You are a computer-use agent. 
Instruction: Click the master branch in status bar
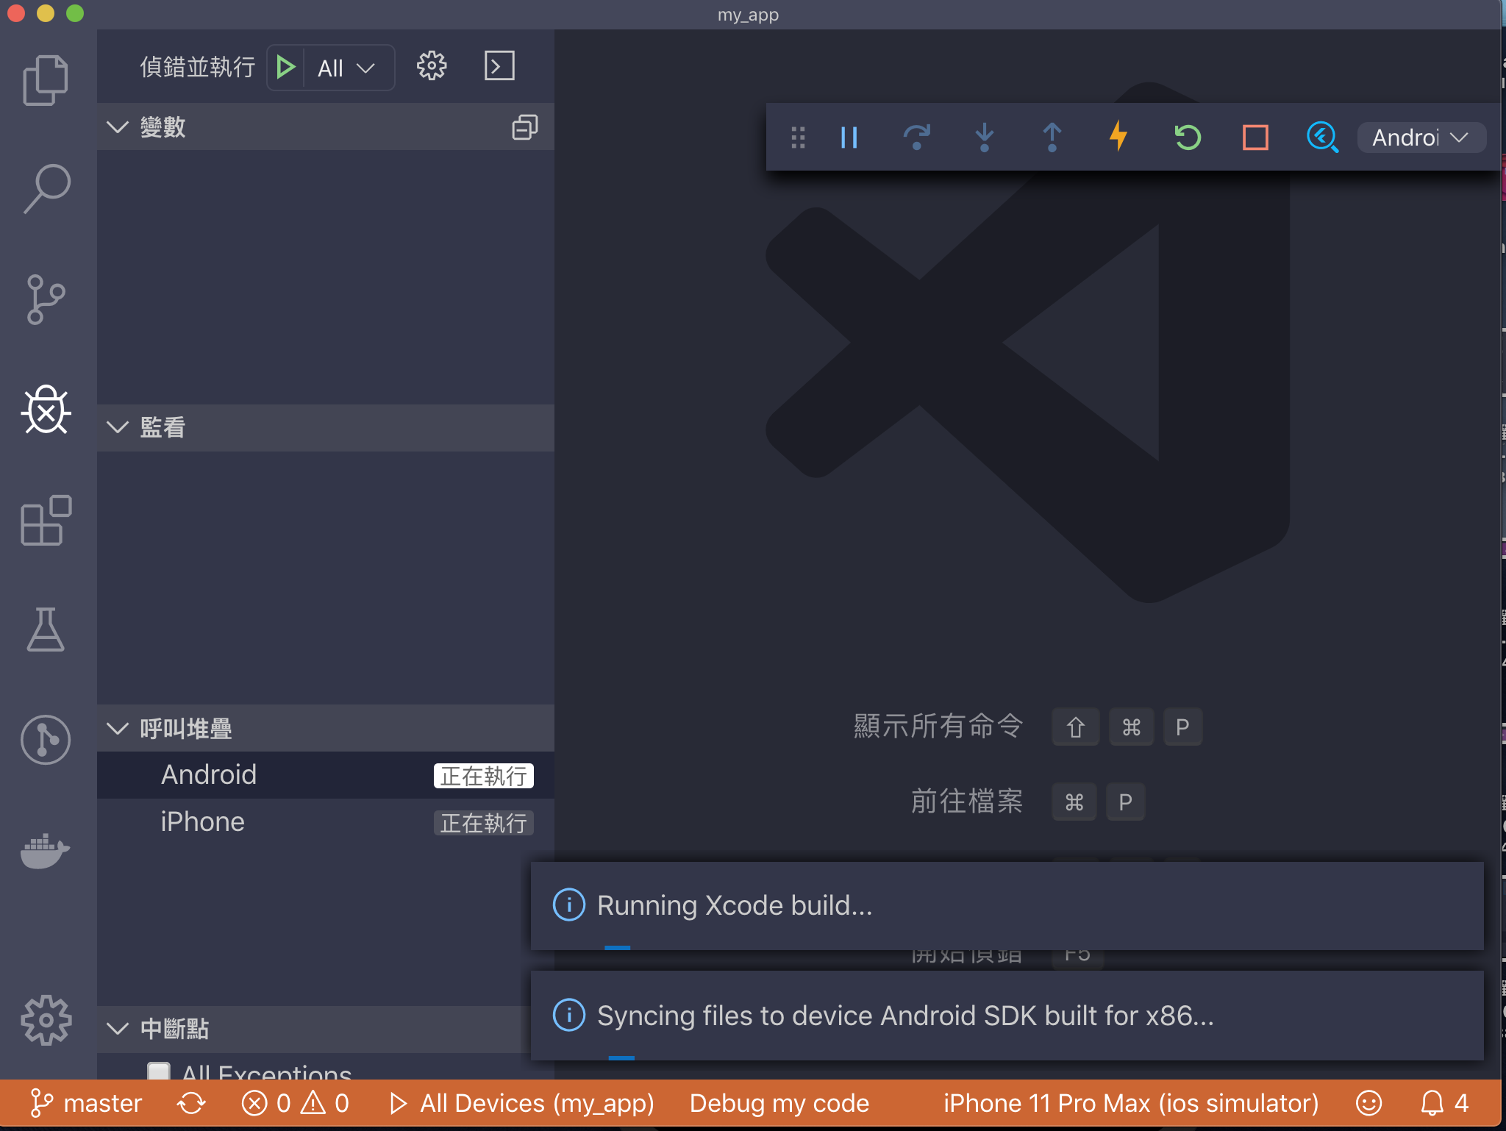click(x=86, y=1103)
